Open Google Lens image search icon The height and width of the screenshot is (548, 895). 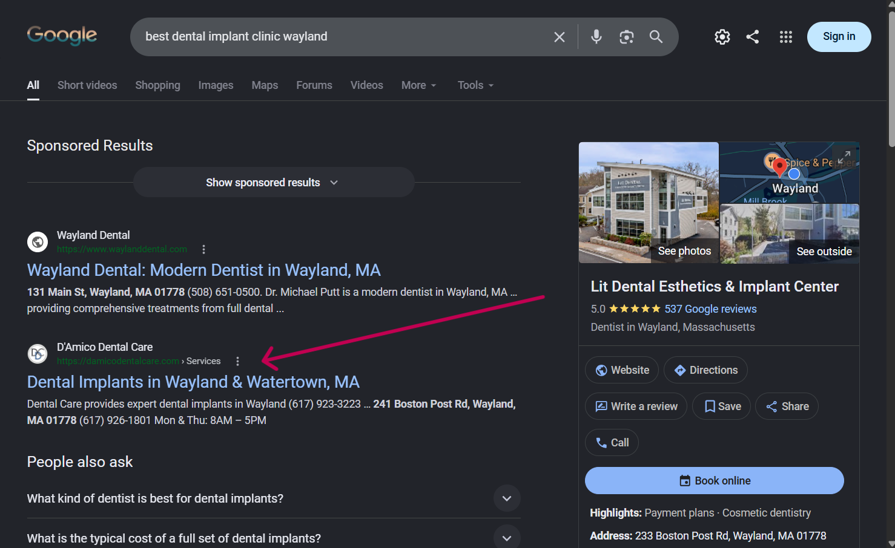pos(627,37)
